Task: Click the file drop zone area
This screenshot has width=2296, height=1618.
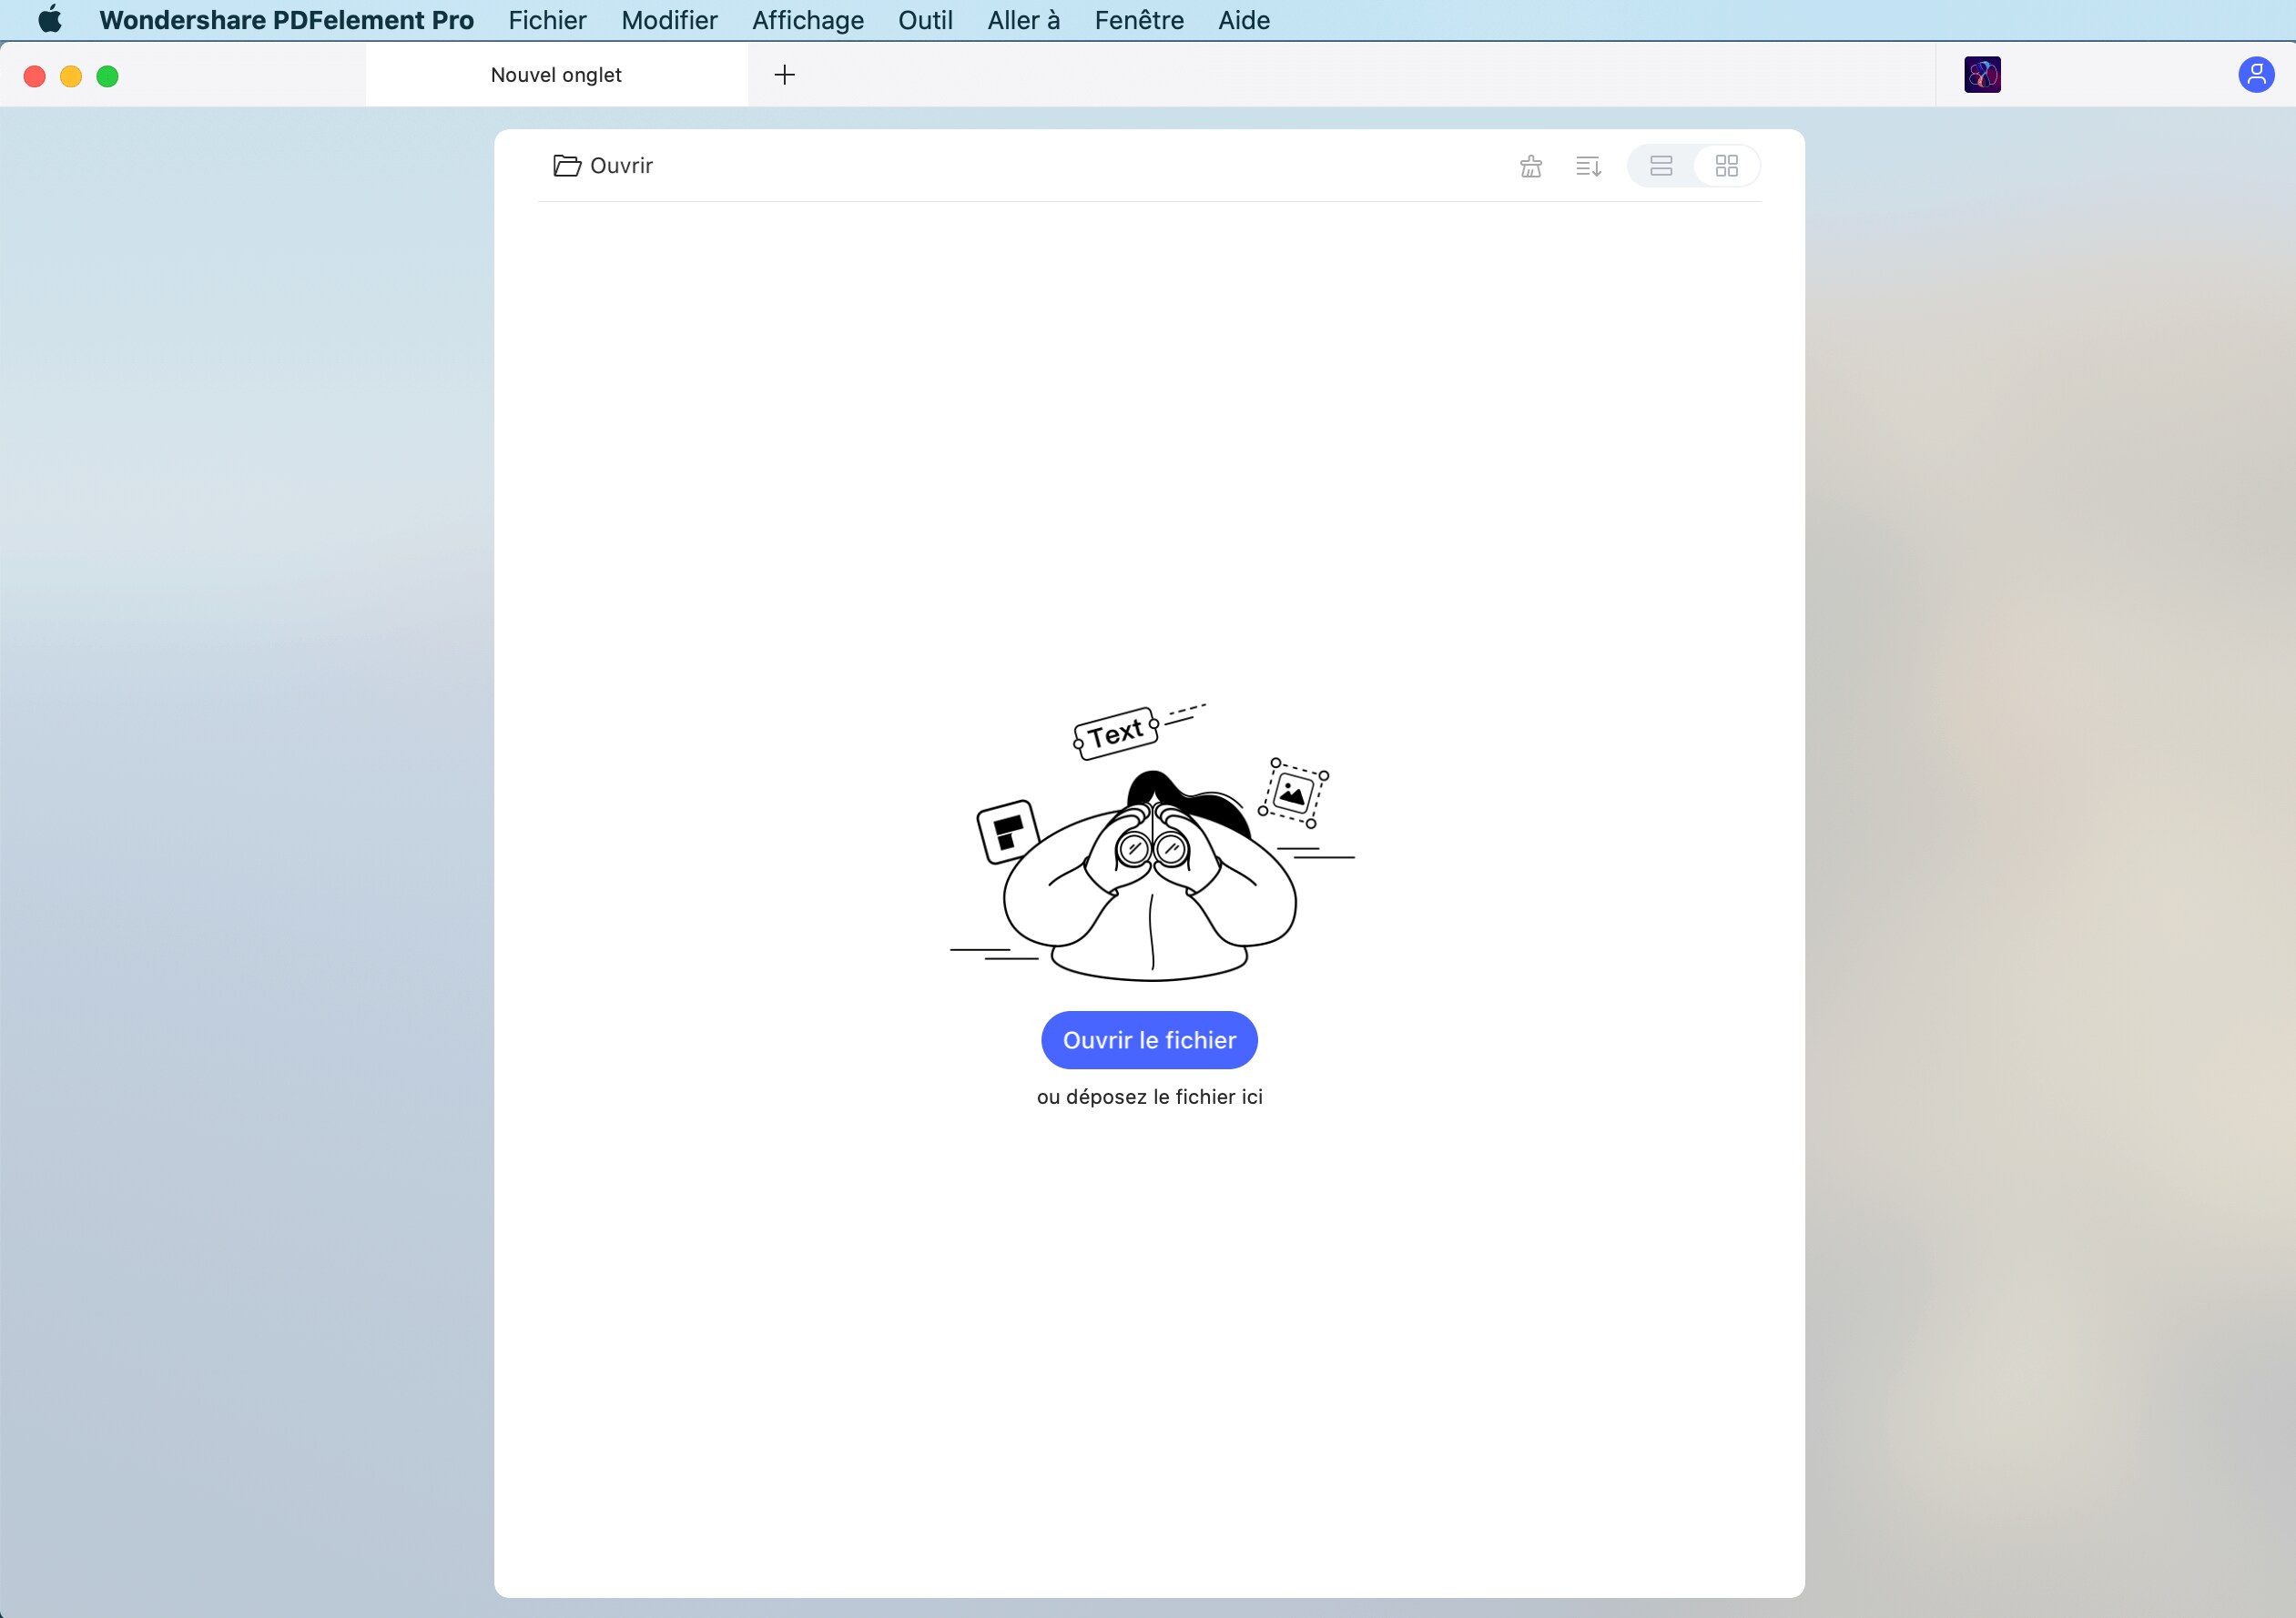Action: (1149, 1097)
